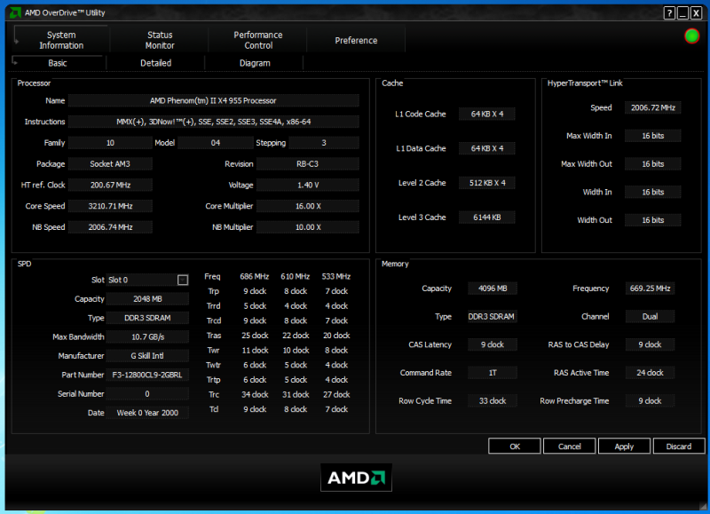Switch to the Basic sub-tab
The image size is (710, 514).
pos(58,63)
